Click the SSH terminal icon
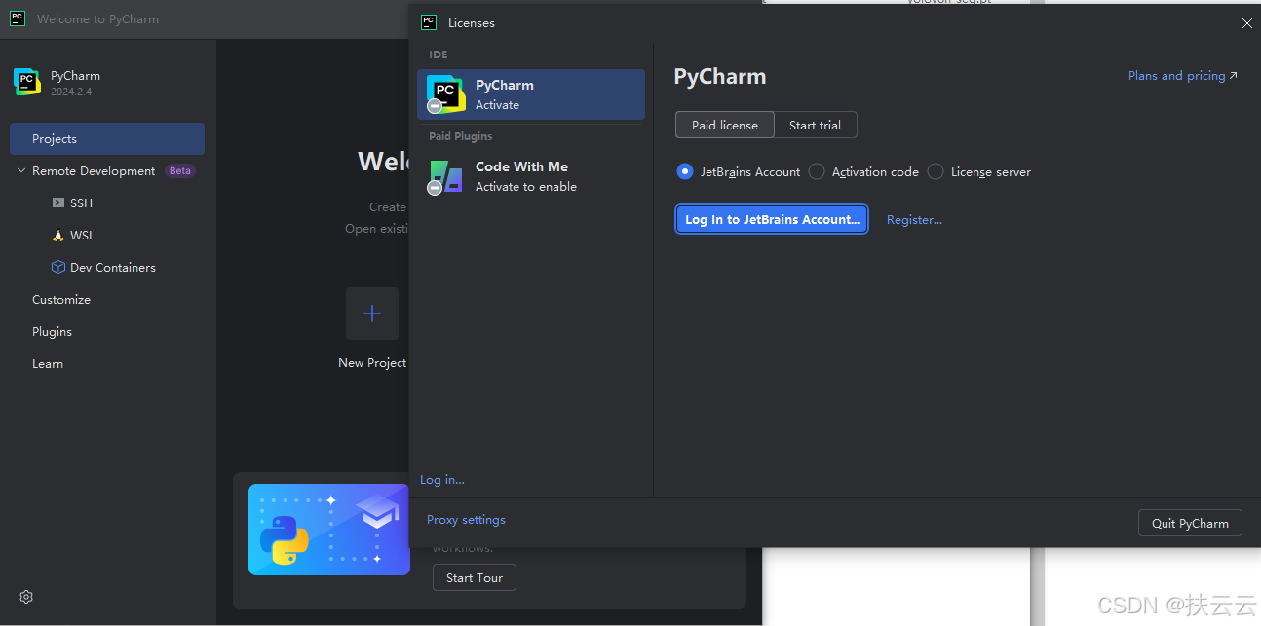Viewport: 1261px width, 626px height. click(58, 203)
